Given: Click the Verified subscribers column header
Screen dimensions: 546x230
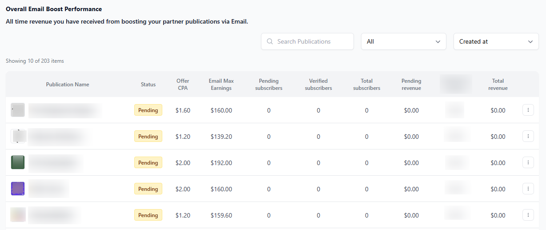Looking at the screenshot, I should point(318,85).
